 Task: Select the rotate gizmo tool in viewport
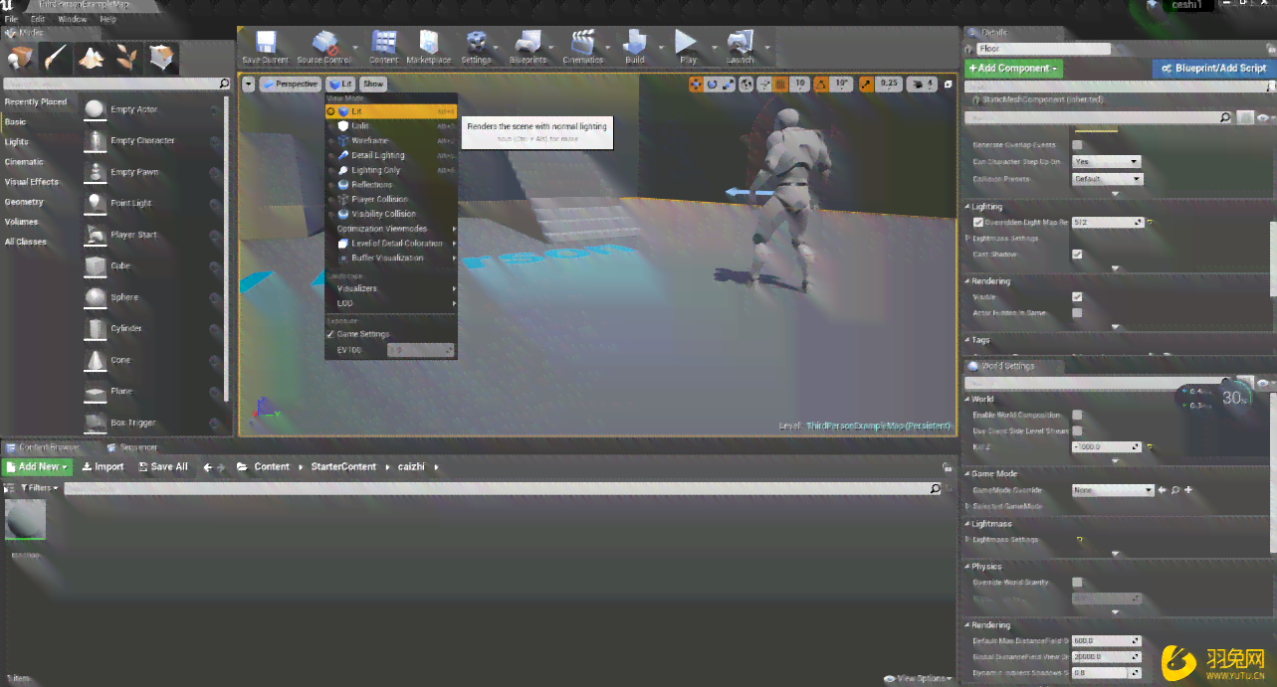pyautogui.click(x=712, y=85)
